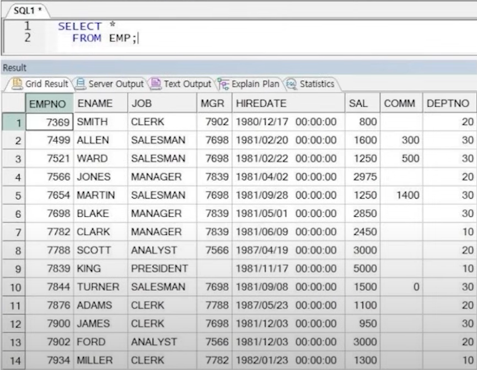The width and height of the screenshot is (477, 370).
Task: Click the MGR column header
Action: click(215, 103)
